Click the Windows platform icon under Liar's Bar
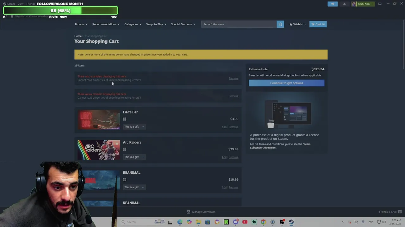The height and width of the screenshot is (227, 405). coord(125,119)
